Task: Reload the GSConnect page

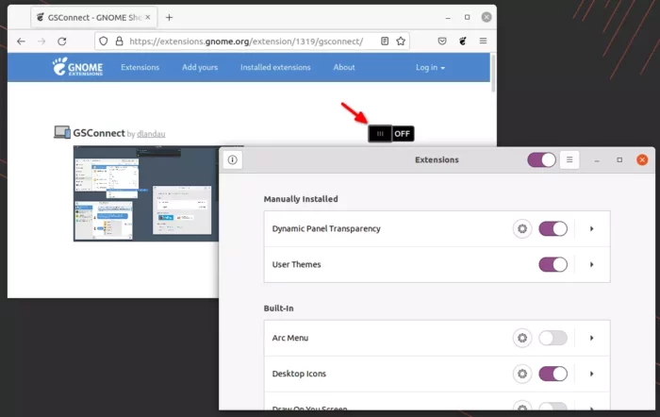Action: click(62, 42)
